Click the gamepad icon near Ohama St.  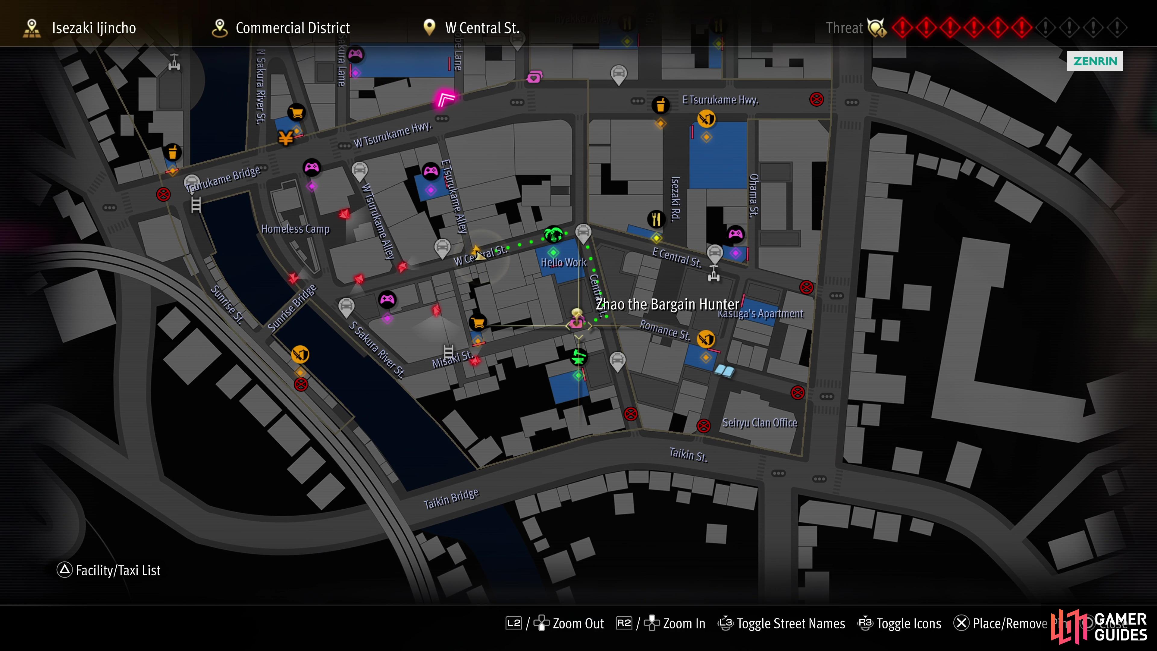click(x=735, y=234)
